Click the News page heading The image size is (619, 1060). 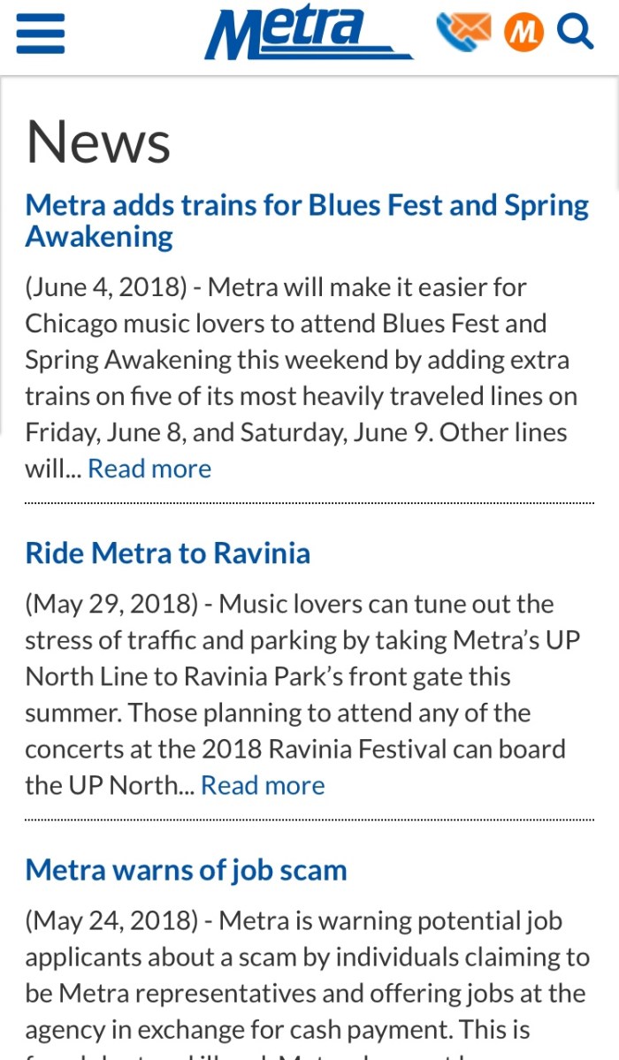coord(98,141)
